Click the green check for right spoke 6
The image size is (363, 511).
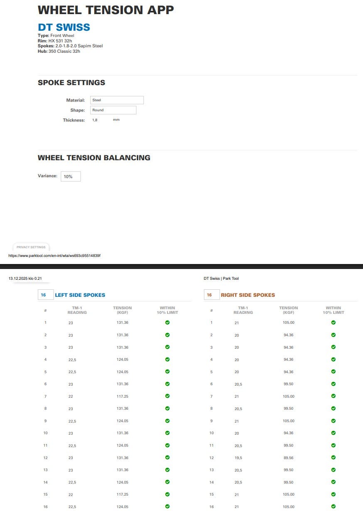(334, 384)
